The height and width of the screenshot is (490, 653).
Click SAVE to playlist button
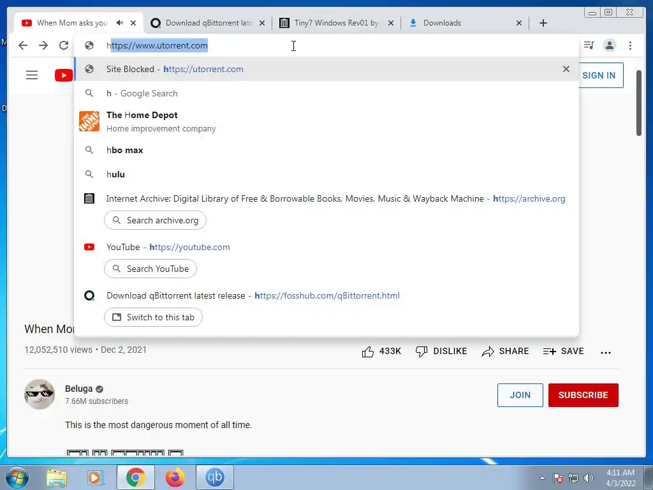564,352
